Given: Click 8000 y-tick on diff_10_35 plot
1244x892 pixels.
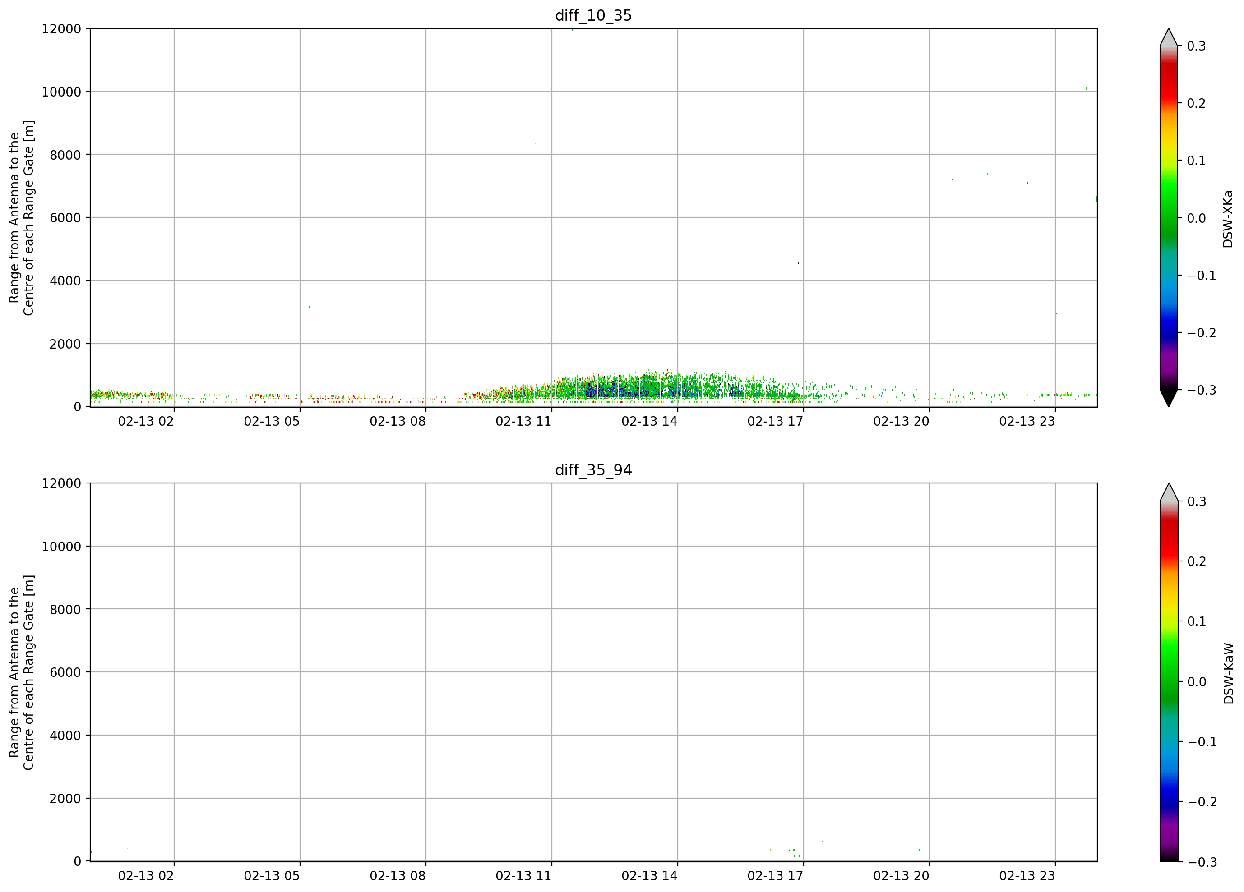Looking at the screenshot, I should coord(65,155).
